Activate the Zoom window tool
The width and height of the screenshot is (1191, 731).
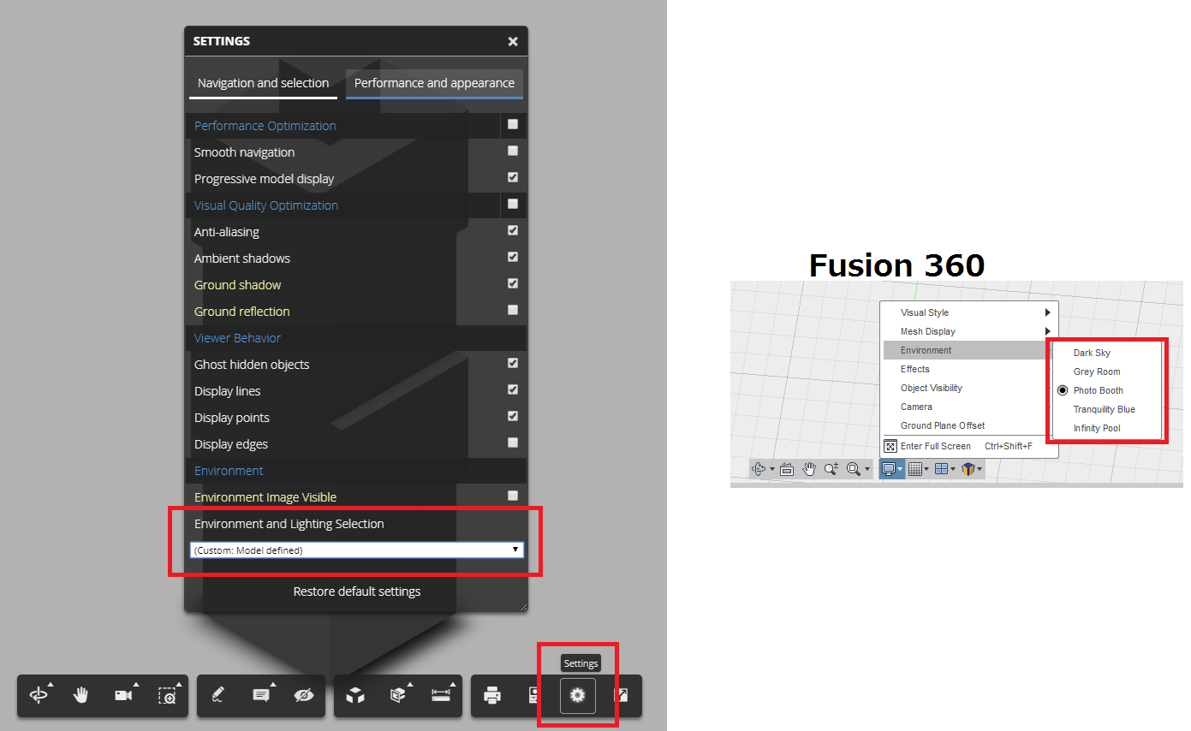[167, 695]
